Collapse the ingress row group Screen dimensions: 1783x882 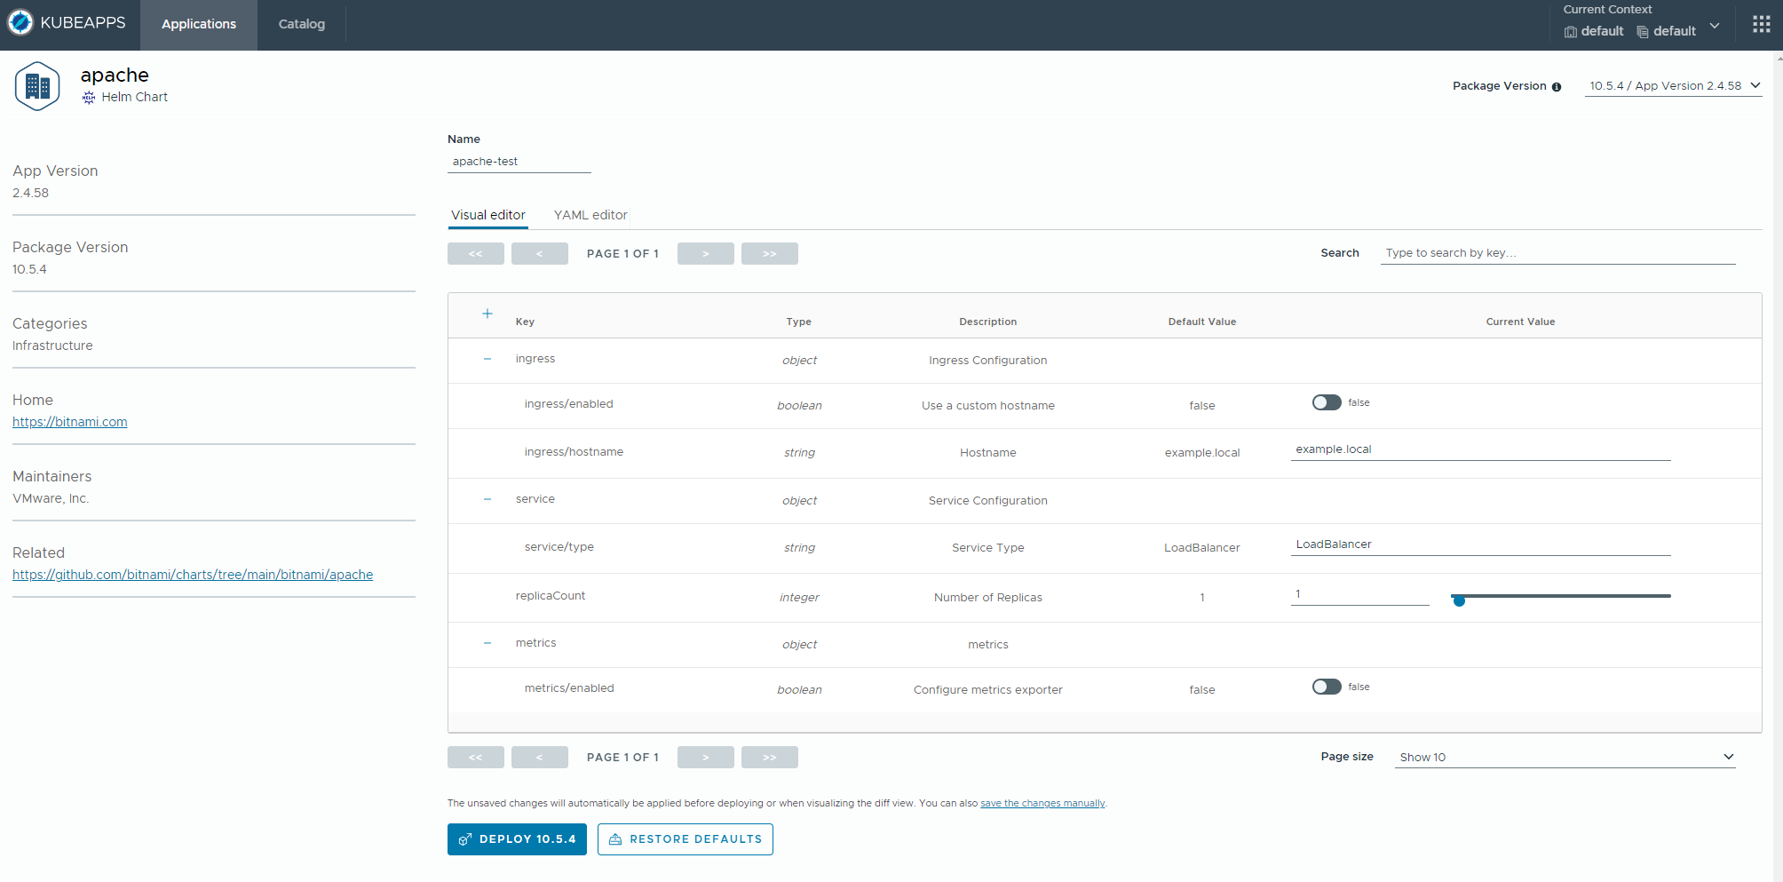click(x=487, y=359)
